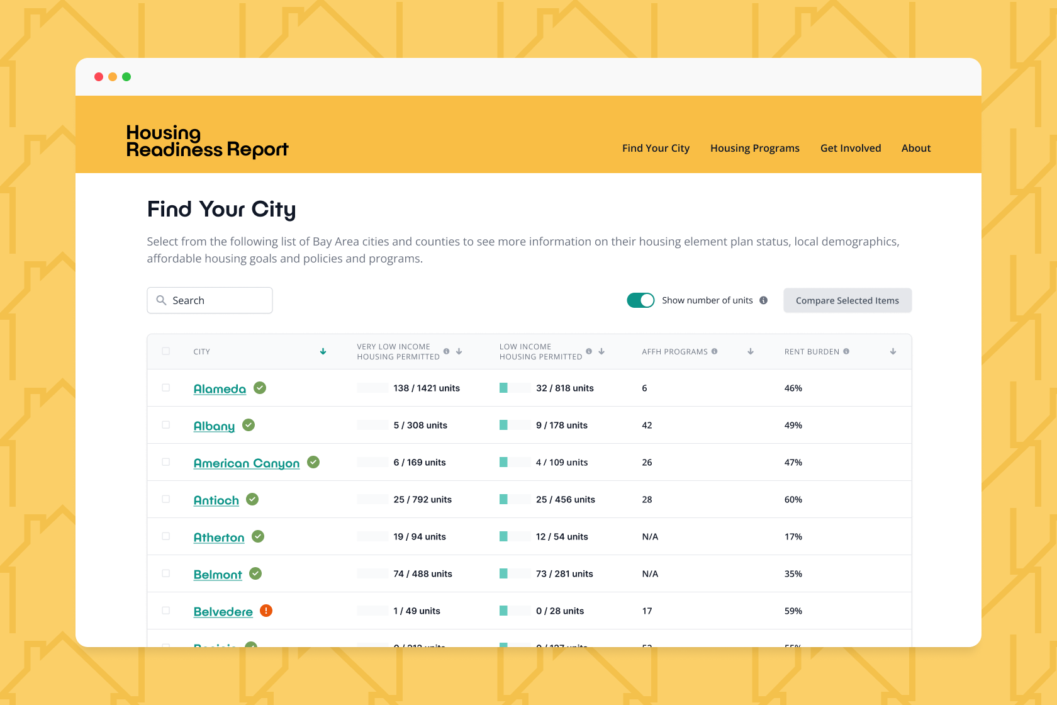
Task: Sort by City column arrow
Action: tap(323, 351)
